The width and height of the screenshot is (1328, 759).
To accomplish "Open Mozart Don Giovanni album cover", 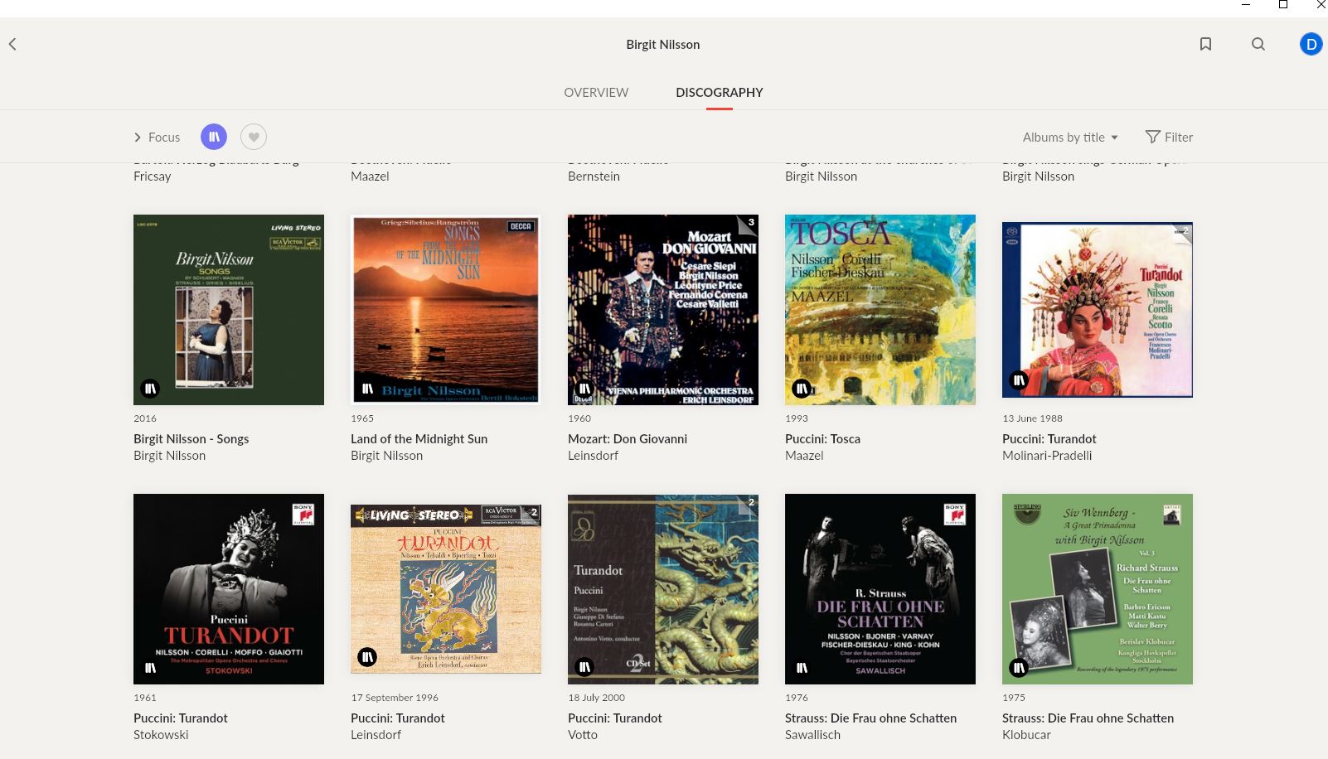I will click(x=663, y=310).
